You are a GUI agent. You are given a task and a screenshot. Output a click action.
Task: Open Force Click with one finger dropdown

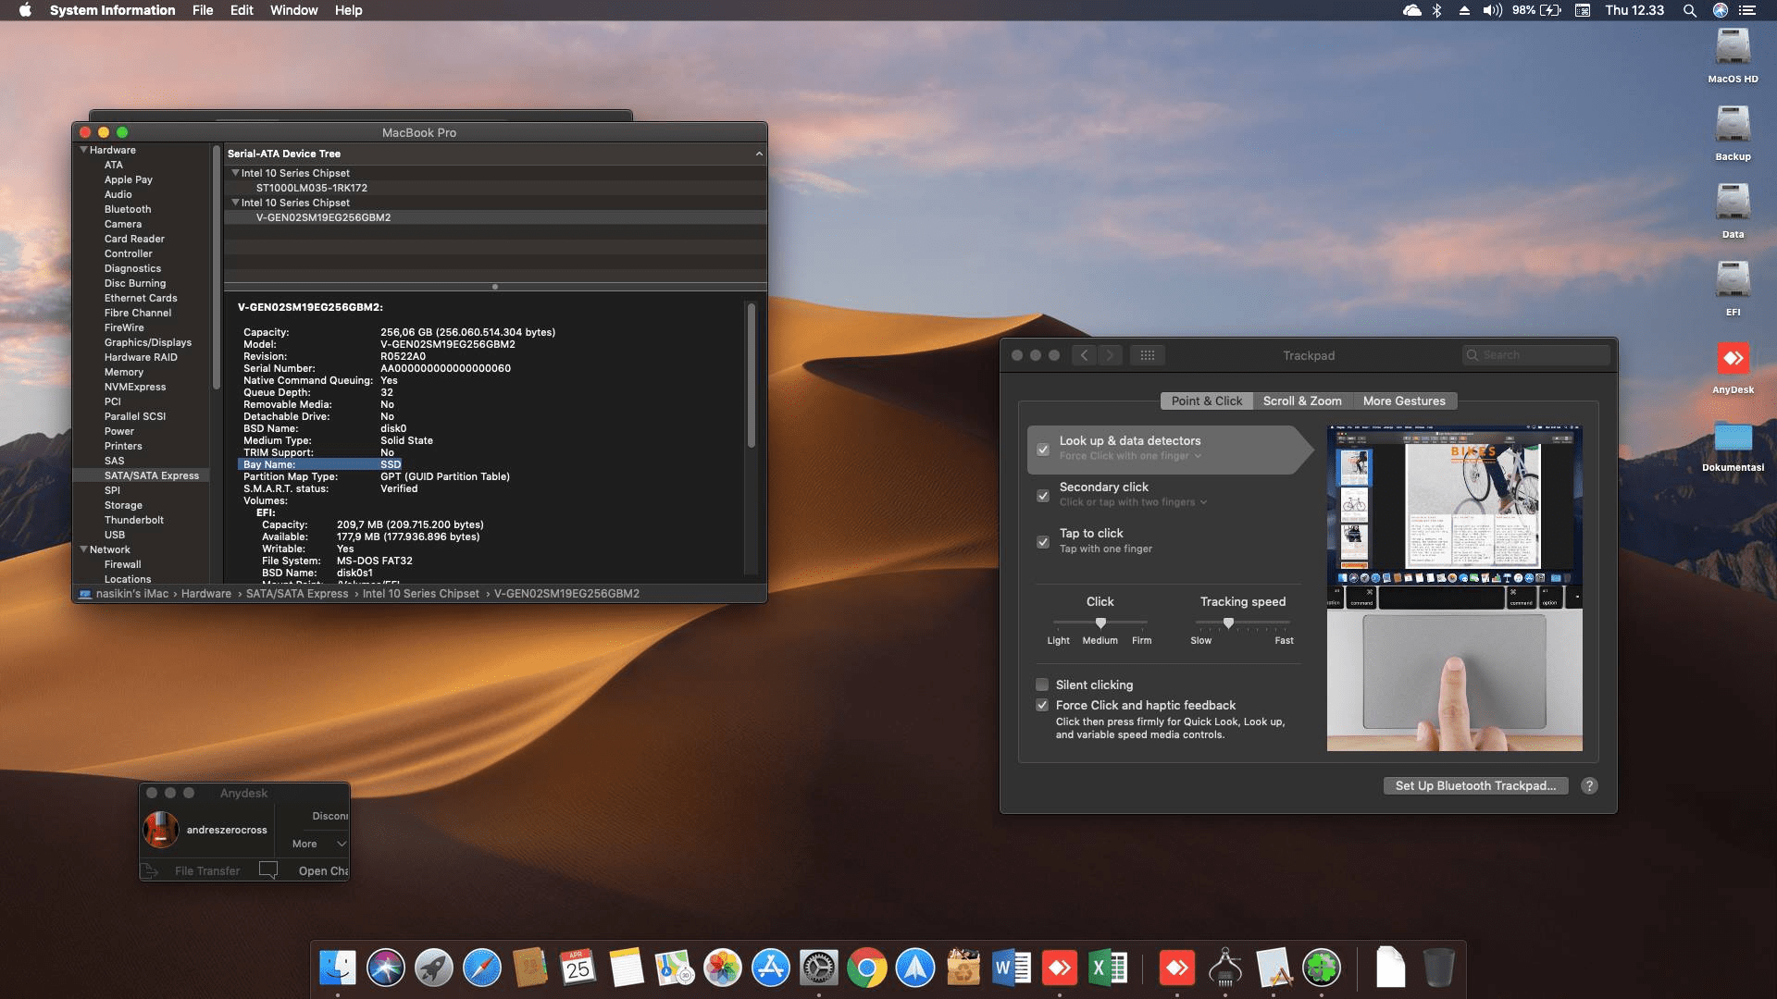click(x=1130, y=456)
